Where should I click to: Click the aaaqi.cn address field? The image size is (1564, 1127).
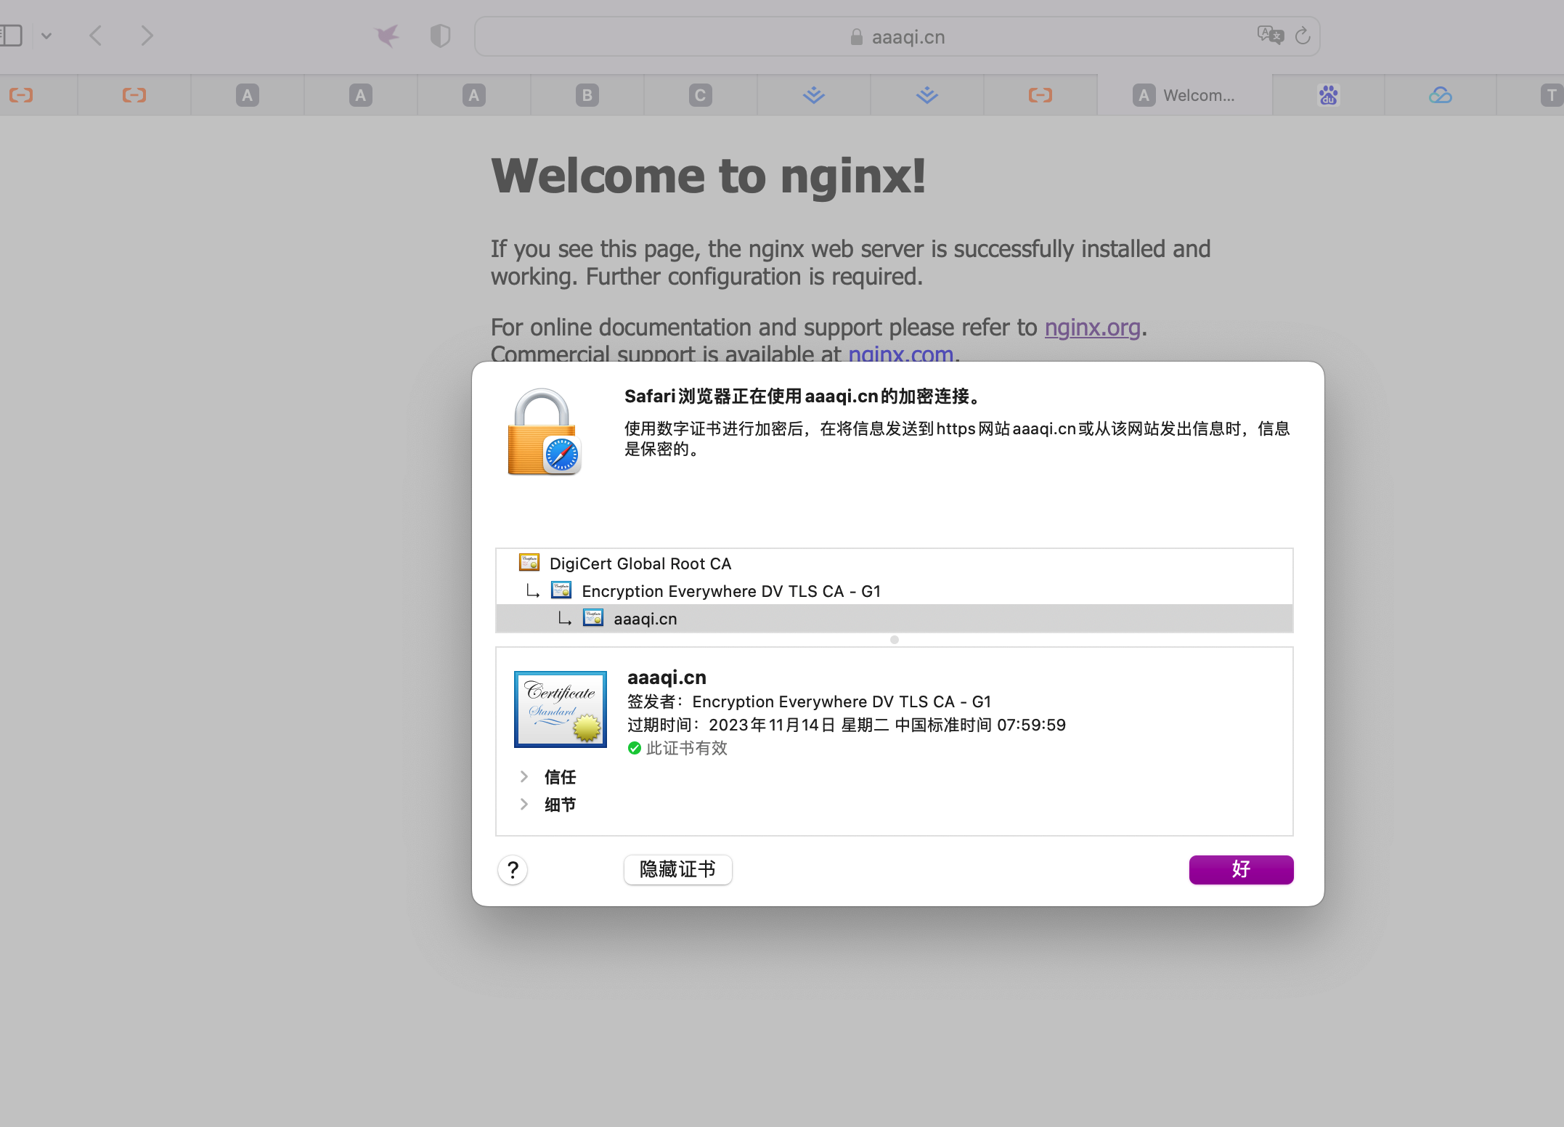[897, 36]
